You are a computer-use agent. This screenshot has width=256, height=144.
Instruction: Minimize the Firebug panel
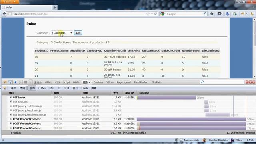pos(247,82)
